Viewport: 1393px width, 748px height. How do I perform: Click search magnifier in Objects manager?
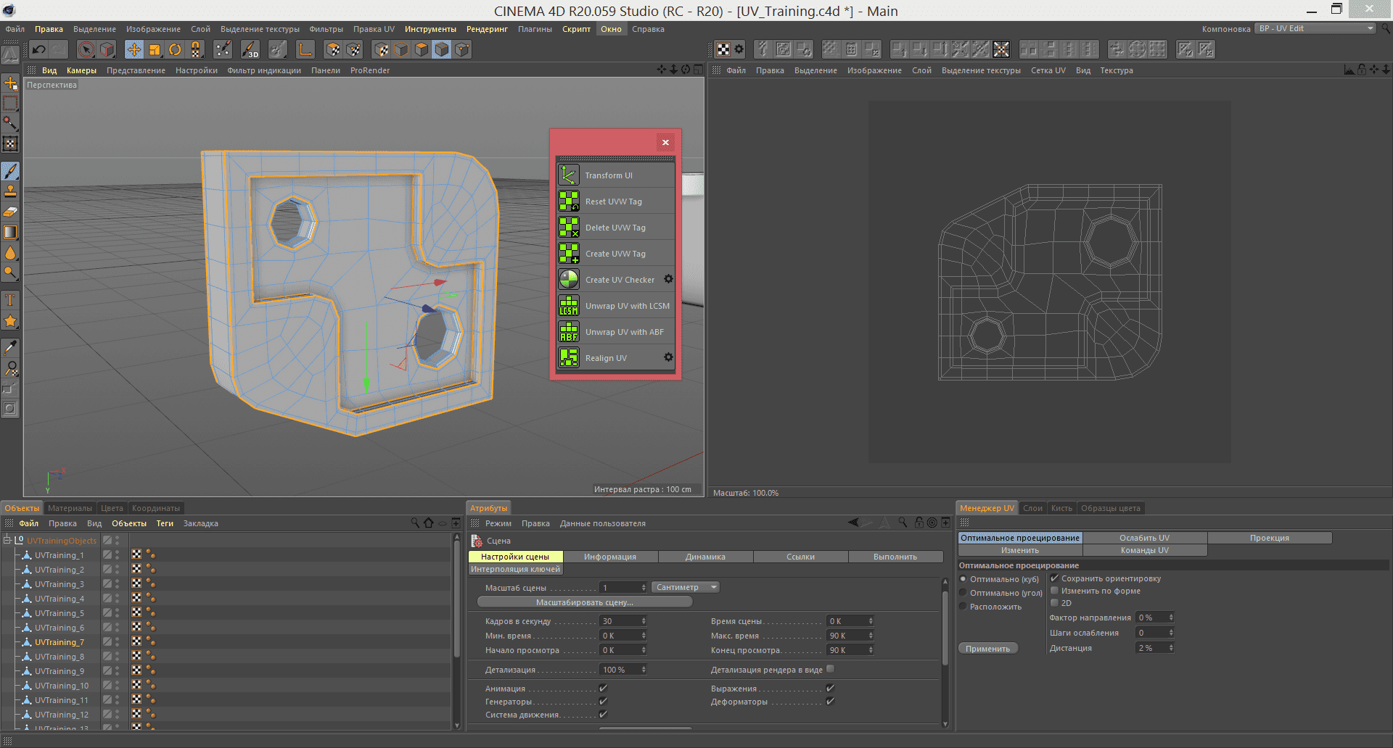coord(415,523)
